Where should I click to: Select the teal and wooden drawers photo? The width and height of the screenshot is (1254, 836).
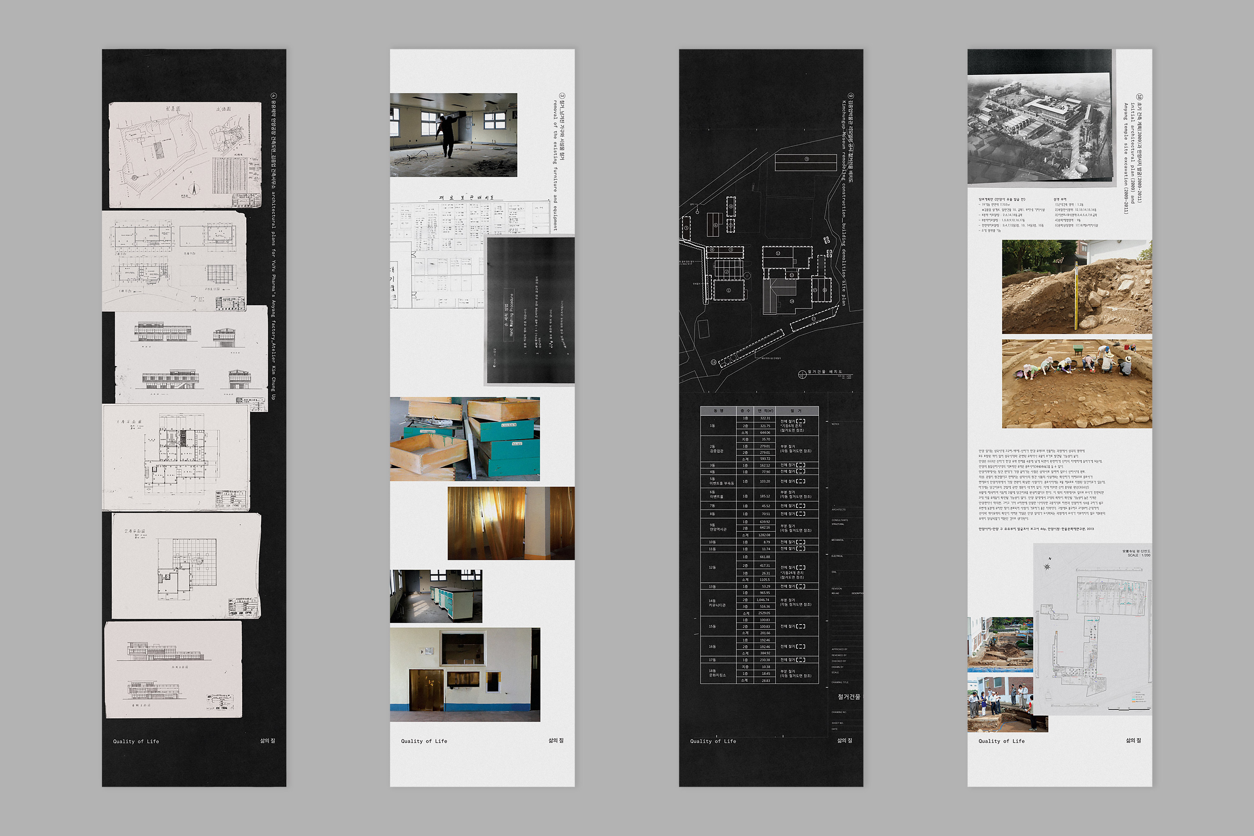(464, 439)
